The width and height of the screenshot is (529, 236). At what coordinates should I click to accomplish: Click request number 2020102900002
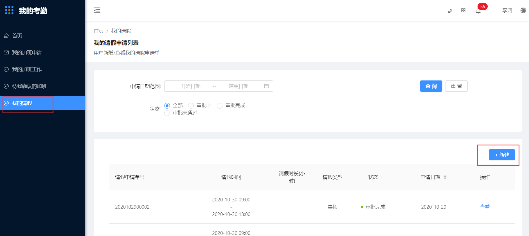coord(132,207)
